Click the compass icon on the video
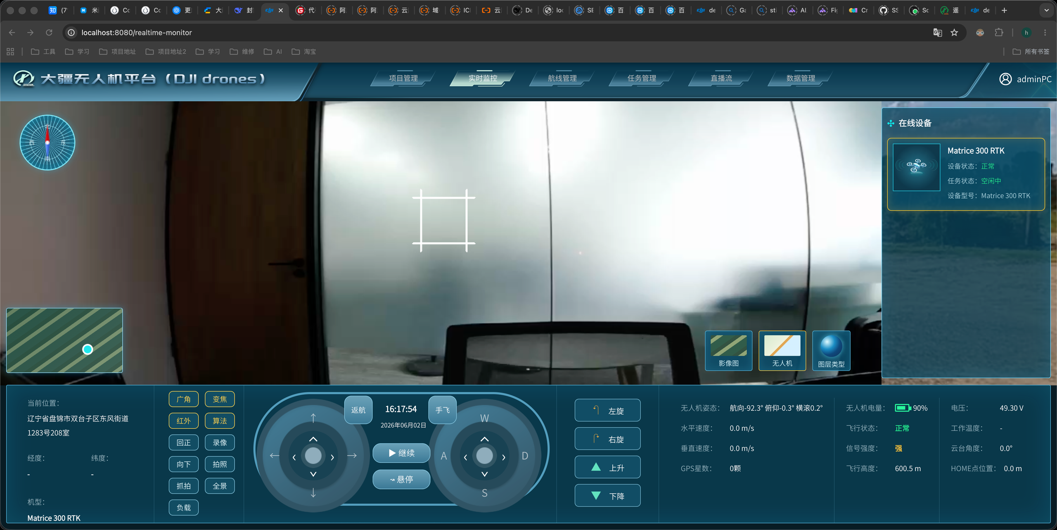 click(47, 143)
